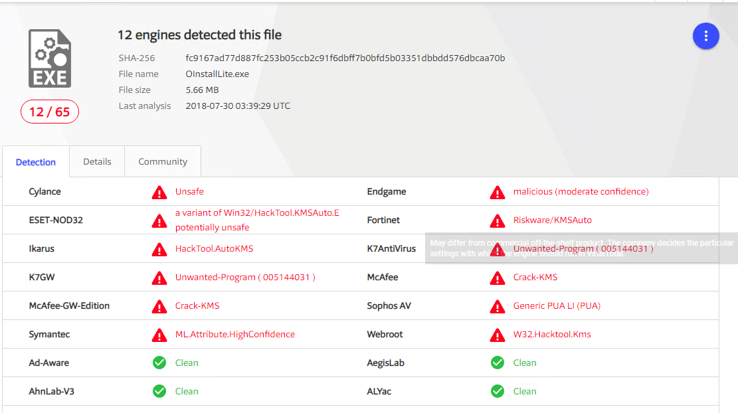Click the K7AntiVirus engine name
Screen dimensions: 738x413
(392, 248)
